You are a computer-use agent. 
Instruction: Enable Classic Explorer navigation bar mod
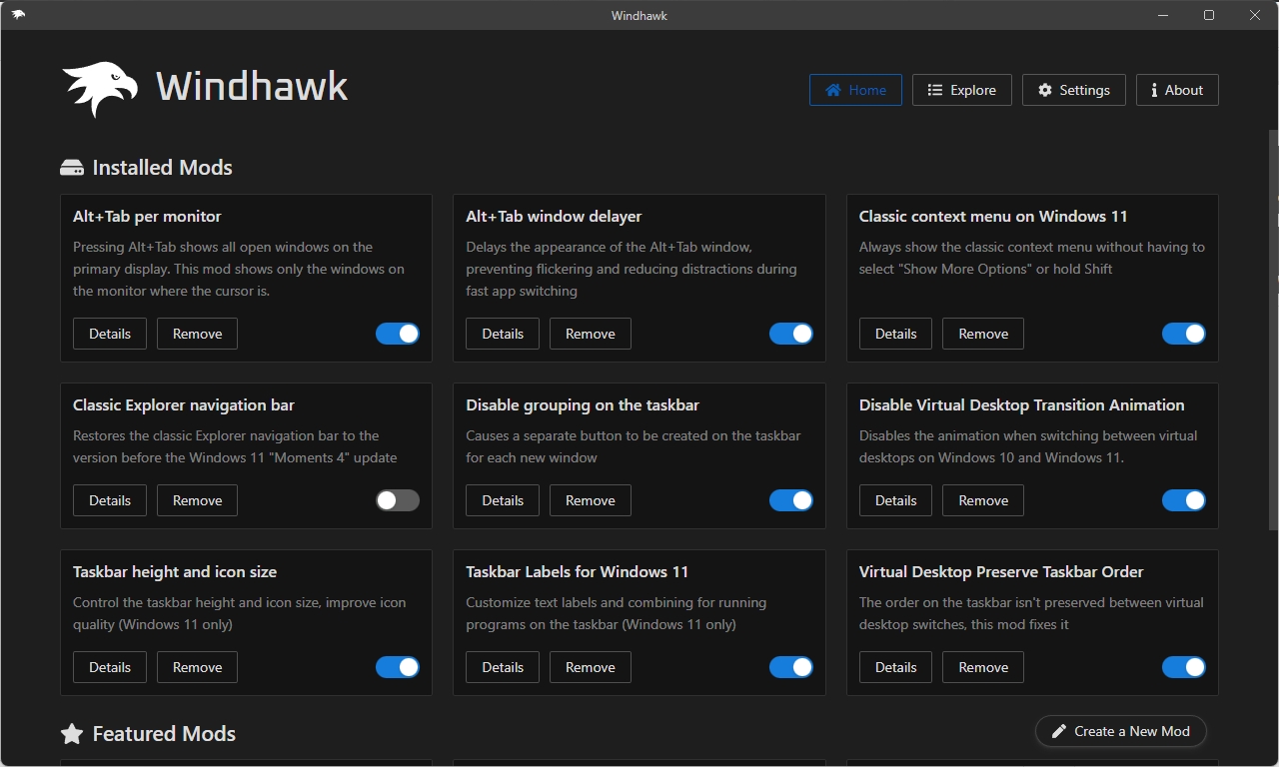coord(398,500)
